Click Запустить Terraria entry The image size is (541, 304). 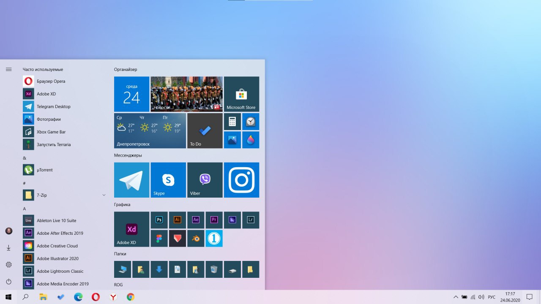click(x=64, y=144)
